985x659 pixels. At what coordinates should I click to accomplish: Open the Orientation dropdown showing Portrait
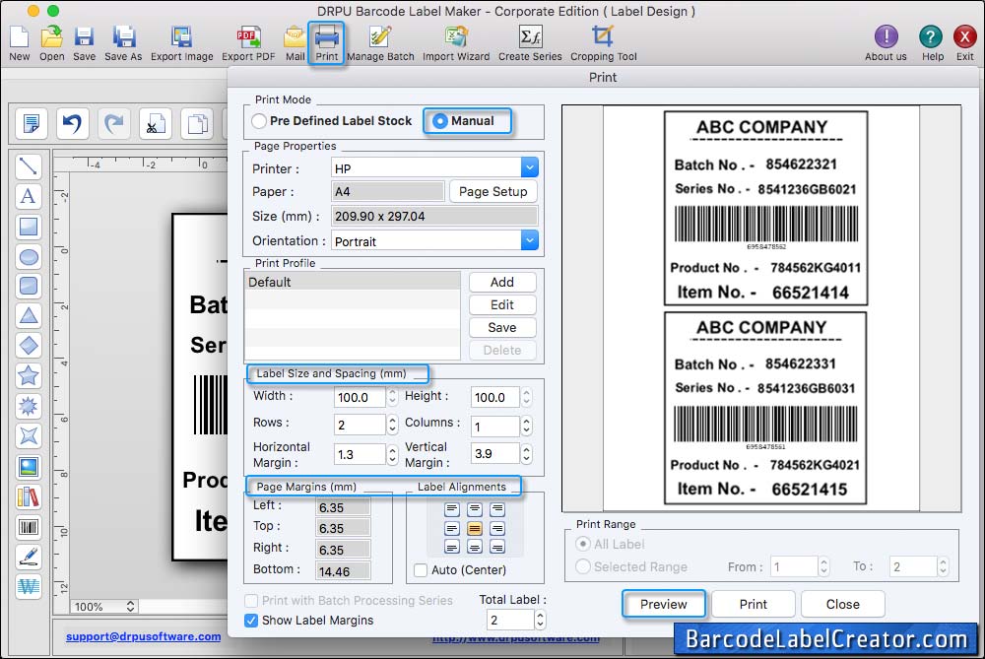pos(530,240)
